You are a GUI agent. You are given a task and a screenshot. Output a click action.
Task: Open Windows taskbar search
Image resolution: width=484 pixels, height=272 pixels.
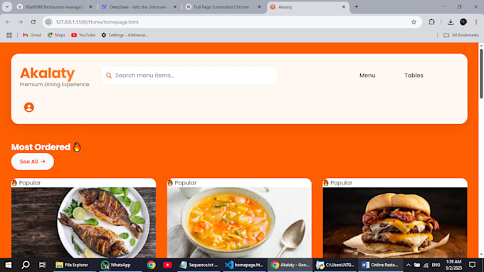click(26, 265)
